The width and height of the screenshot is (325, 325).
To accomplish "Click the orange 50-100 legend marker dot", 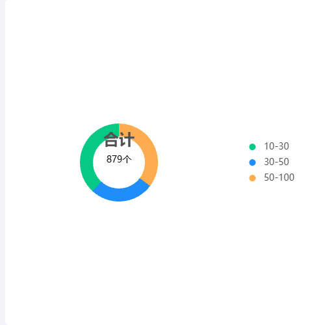I will tap(252, 178).
